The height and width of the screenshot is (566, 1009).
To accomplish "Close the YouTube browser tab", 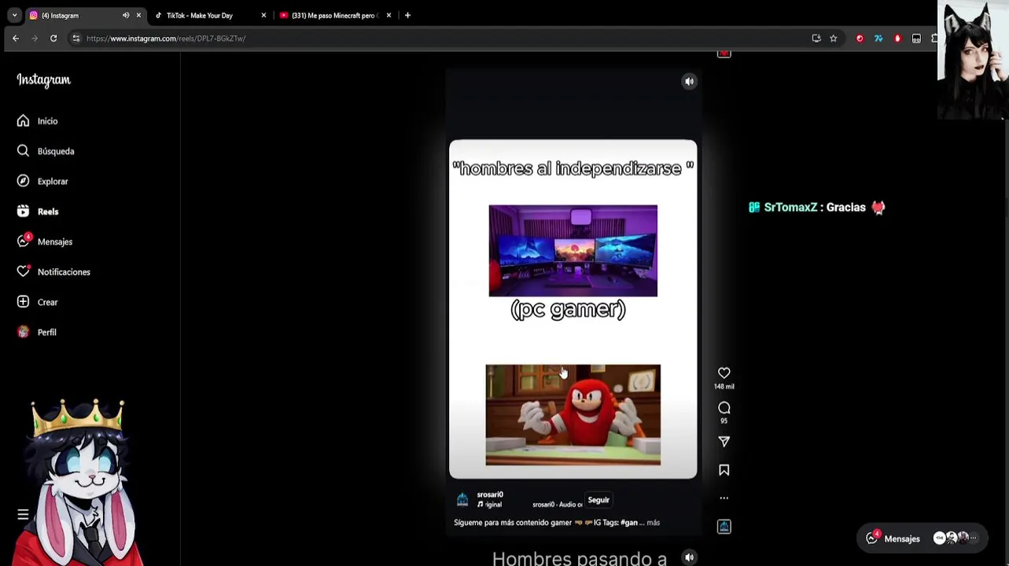I will click(x=389, y=16).
